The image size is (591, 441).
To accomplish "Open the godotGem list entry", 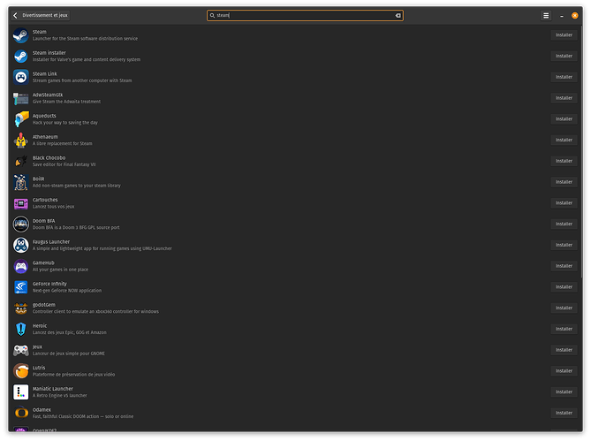I will 44,304.
